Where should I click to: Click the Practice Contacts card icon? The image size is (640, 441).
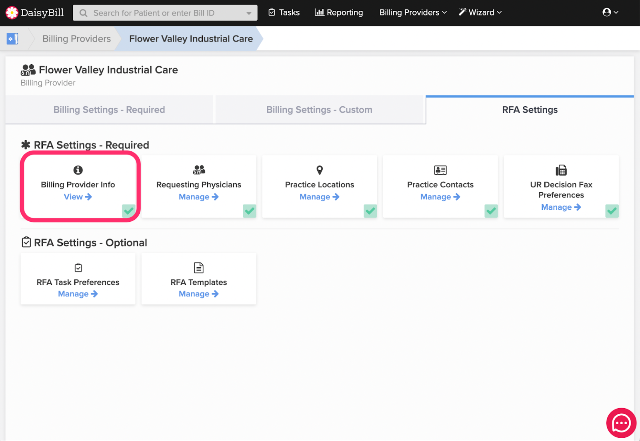point(440,170)
